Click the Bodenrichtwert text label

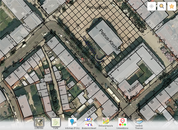(x=89, y=128)
